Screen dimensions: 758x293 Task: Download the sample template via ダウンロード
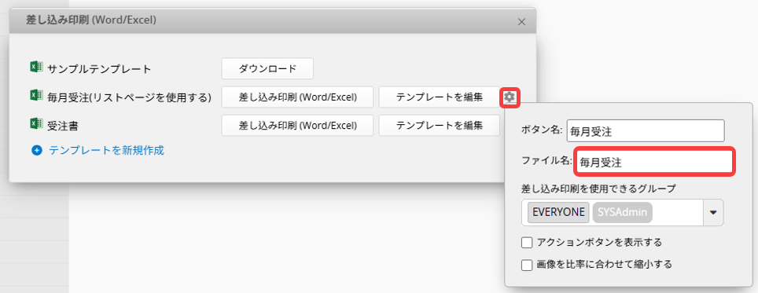[267, 68]
